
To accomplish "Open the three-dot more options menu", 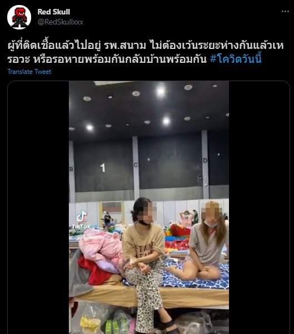I will [x=285, y=12].
